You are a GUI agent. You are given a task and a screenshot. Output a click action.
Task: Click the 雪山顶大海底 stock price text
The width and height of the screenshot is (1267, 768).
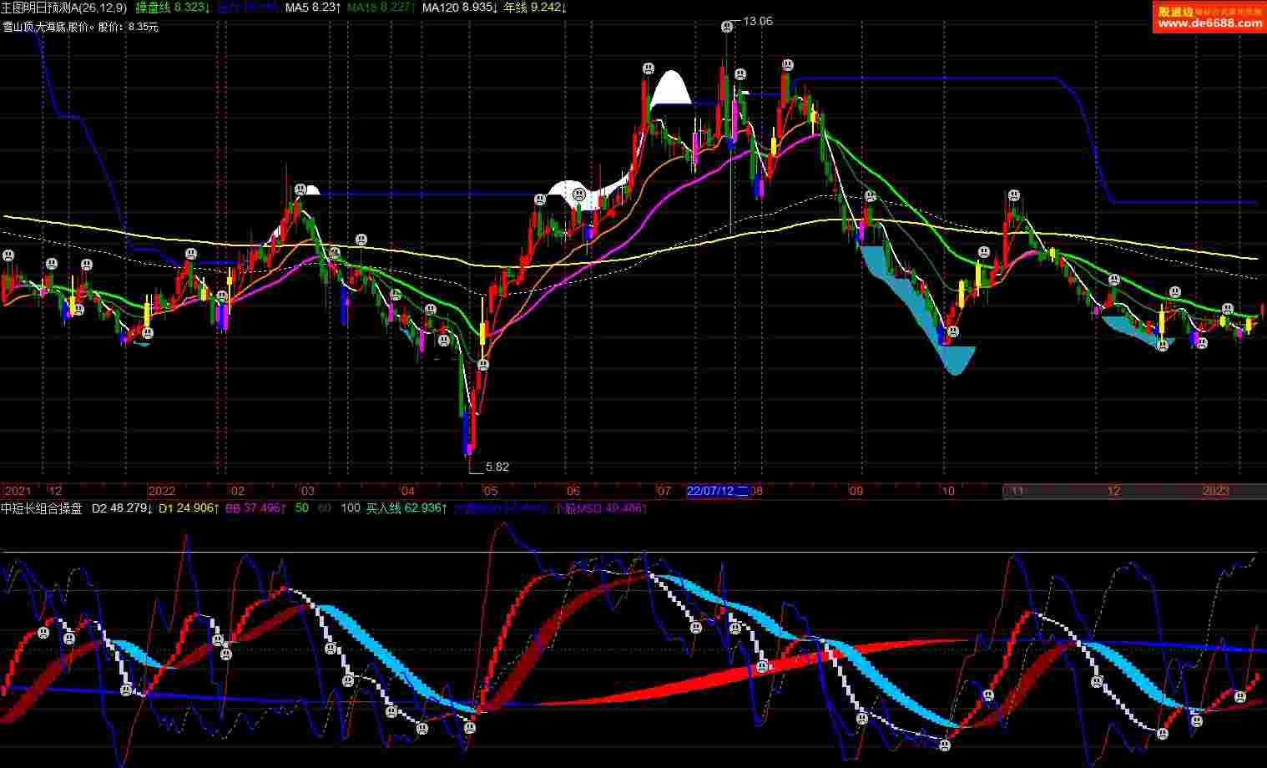point(80,27)
